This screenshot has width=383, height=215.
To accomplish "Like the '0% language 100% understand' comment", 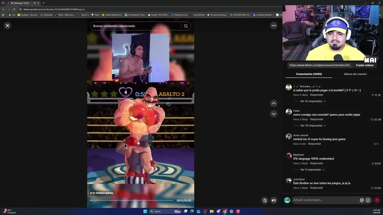I will tap(373, 164).
